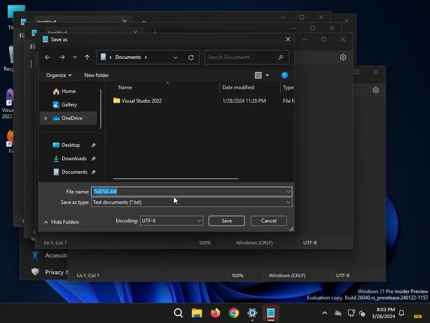The image size is (430, 323).
Task: Open the Organize menu
Action: click(x=59, y=75)
